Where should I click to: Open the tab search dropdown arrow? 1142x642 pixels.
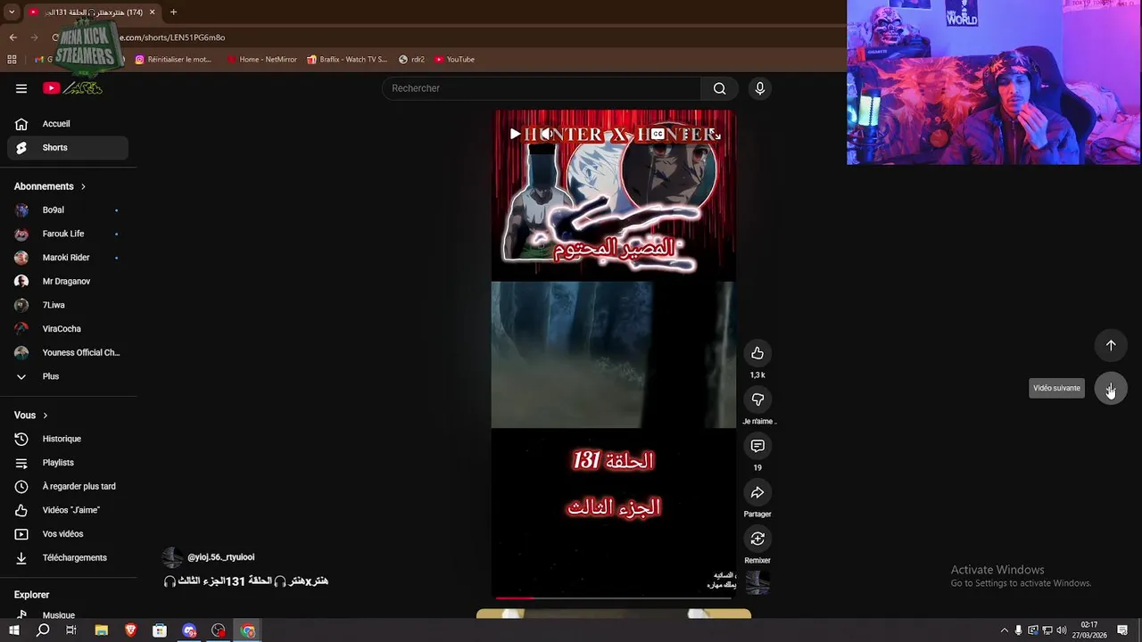tap(12, 12)
